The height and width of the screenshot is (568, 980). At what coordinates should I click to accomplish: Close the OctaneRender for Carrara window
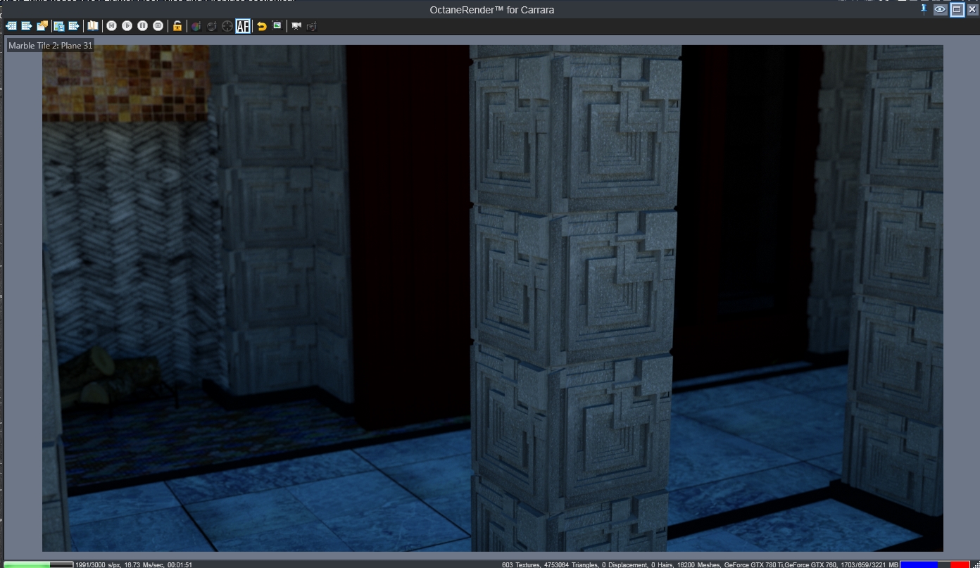point(972,9)
